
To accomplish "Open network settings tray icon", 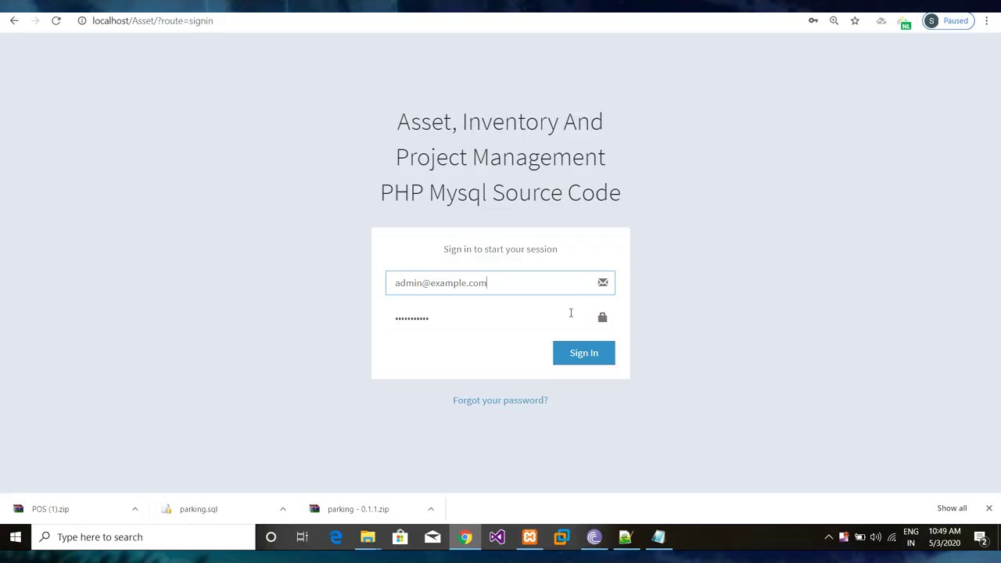I will point(892,537).
